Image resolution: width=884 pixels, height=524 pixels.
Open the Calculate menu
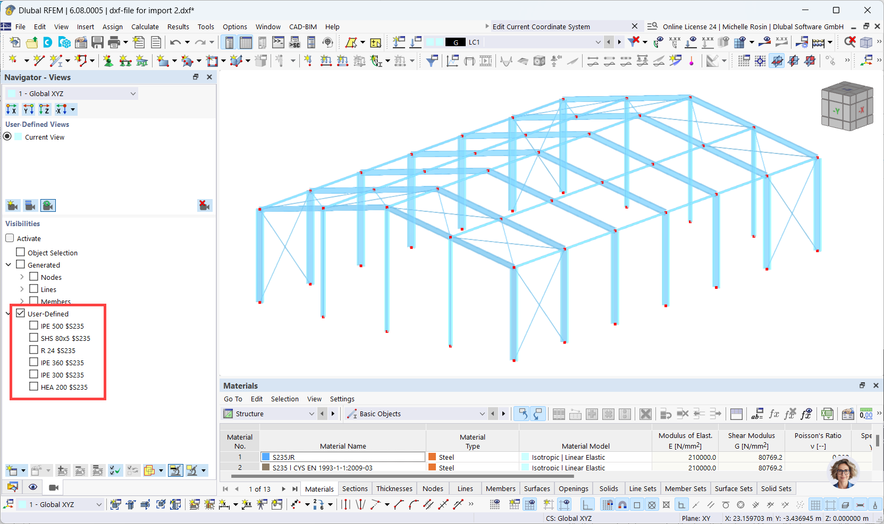point(145,27)
